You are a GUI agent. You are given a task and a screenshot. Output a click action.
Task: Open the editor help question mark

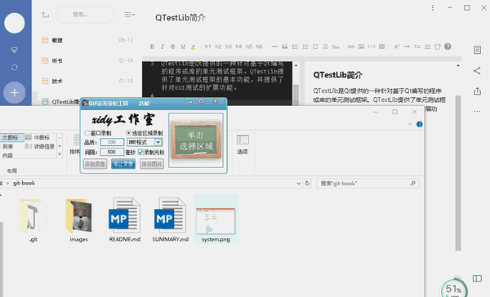coord(448,47)
